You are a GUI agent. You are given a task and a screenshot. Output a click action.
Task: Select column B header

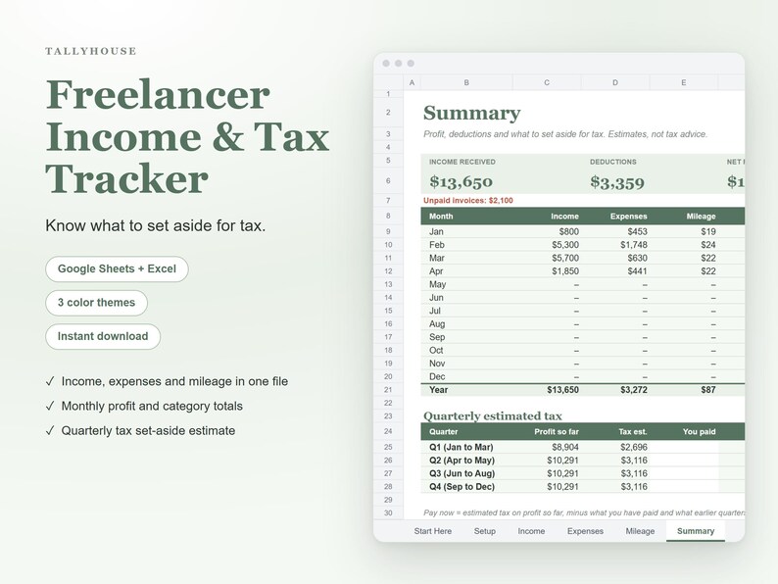click(x=466, y=83)
